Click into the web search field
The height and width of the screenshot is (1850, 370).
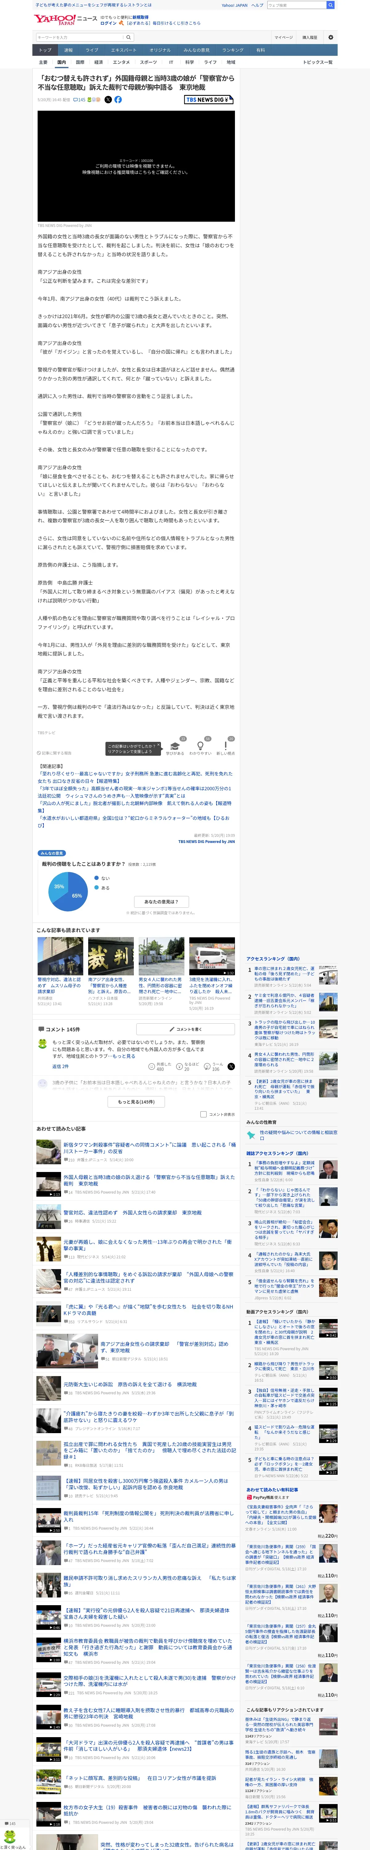tap(296, 5)
